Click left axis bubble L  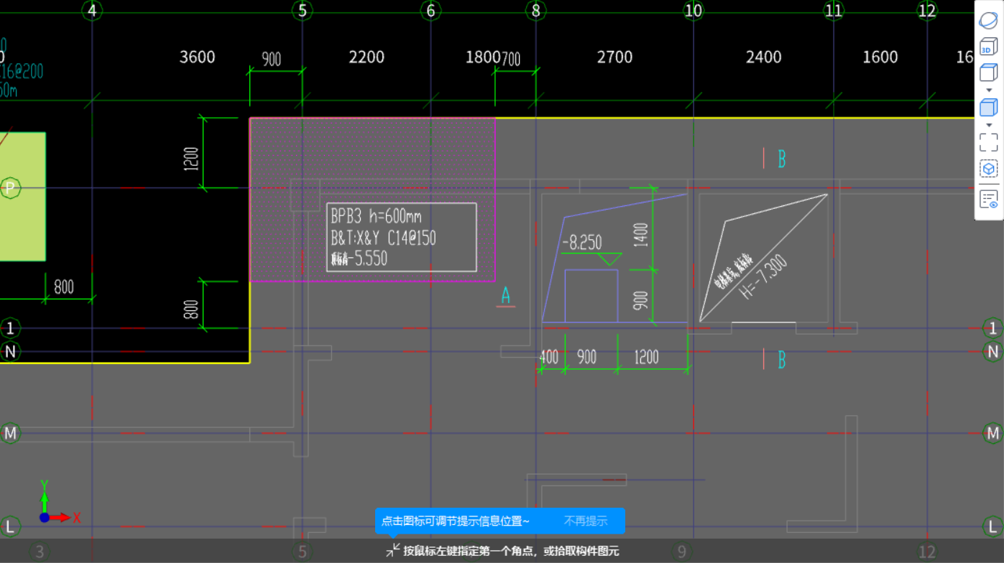(10, 526)
